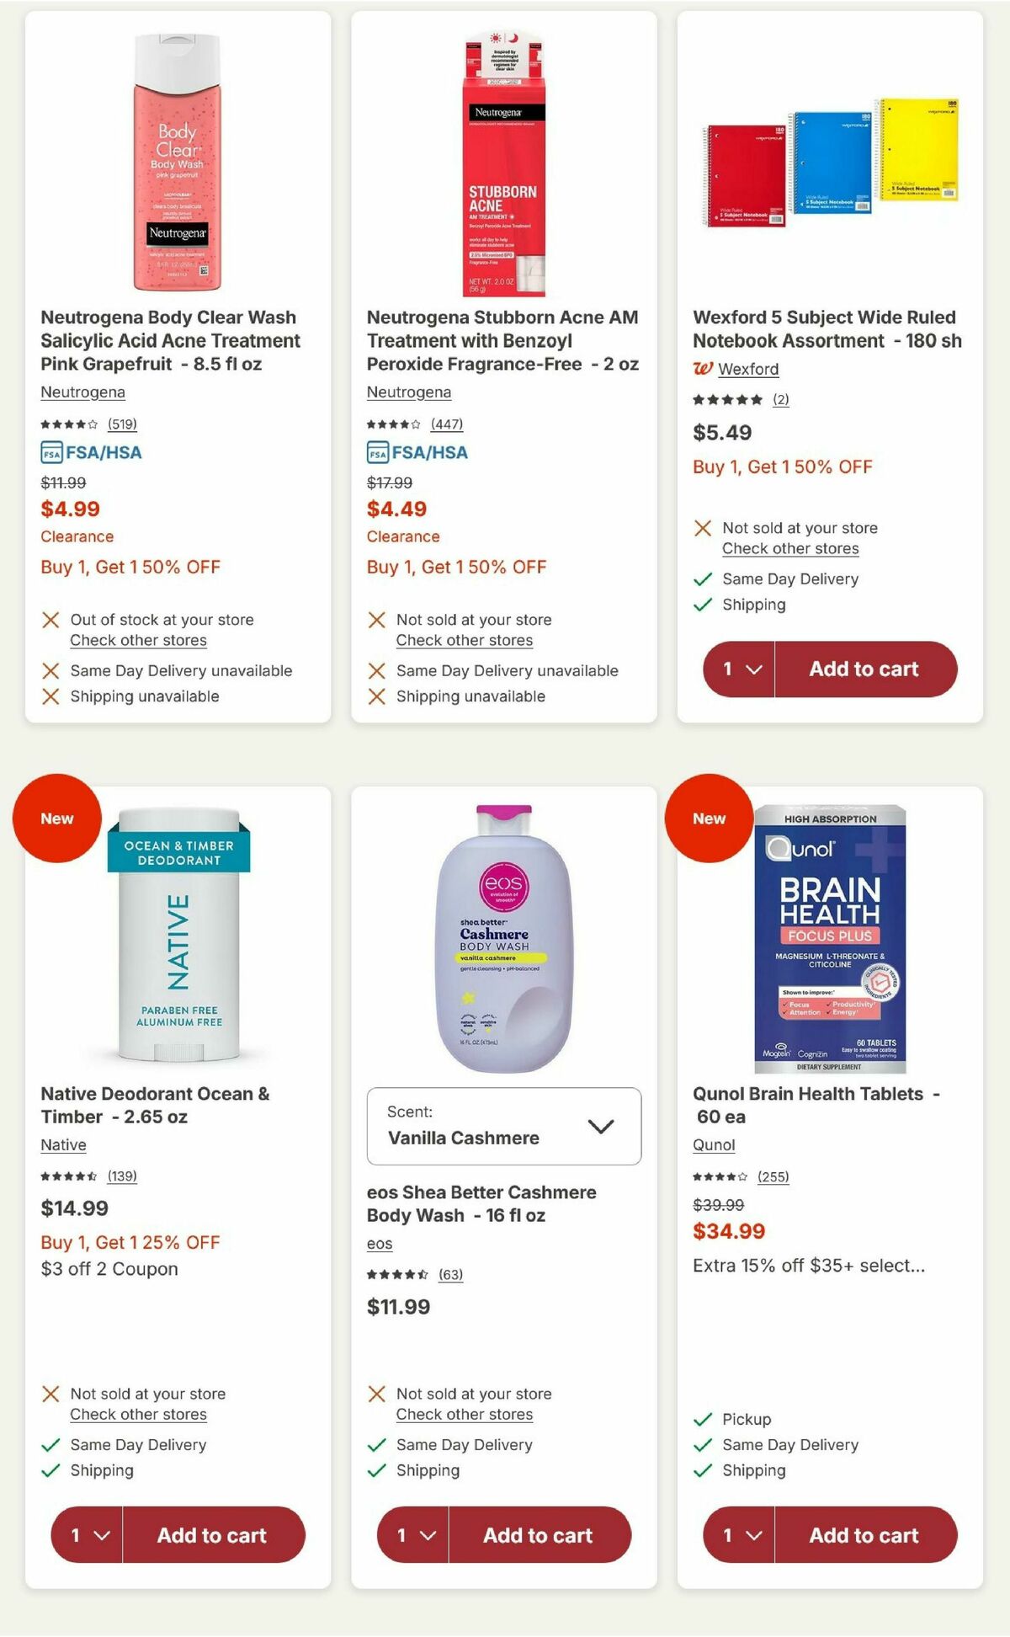Click the New badge on Qunol Brain Health
The width and height of the screenshot is (1010, 1637).
click(x=708, y=818)
